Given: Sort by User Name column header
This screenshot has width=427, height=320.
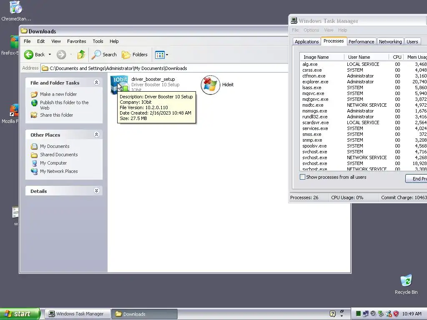Looking at the screenshot, I should tap(367, 57).
